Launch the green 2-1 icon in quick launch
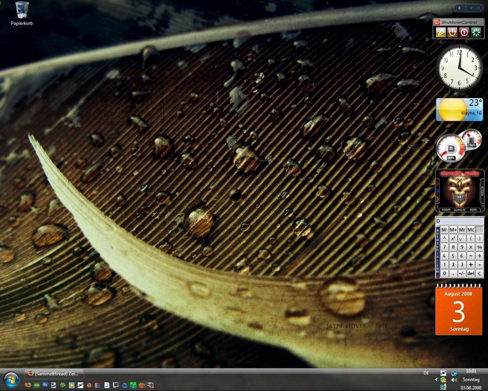The image size is (488, 391). pyautogui.click(x=133, y=385)
